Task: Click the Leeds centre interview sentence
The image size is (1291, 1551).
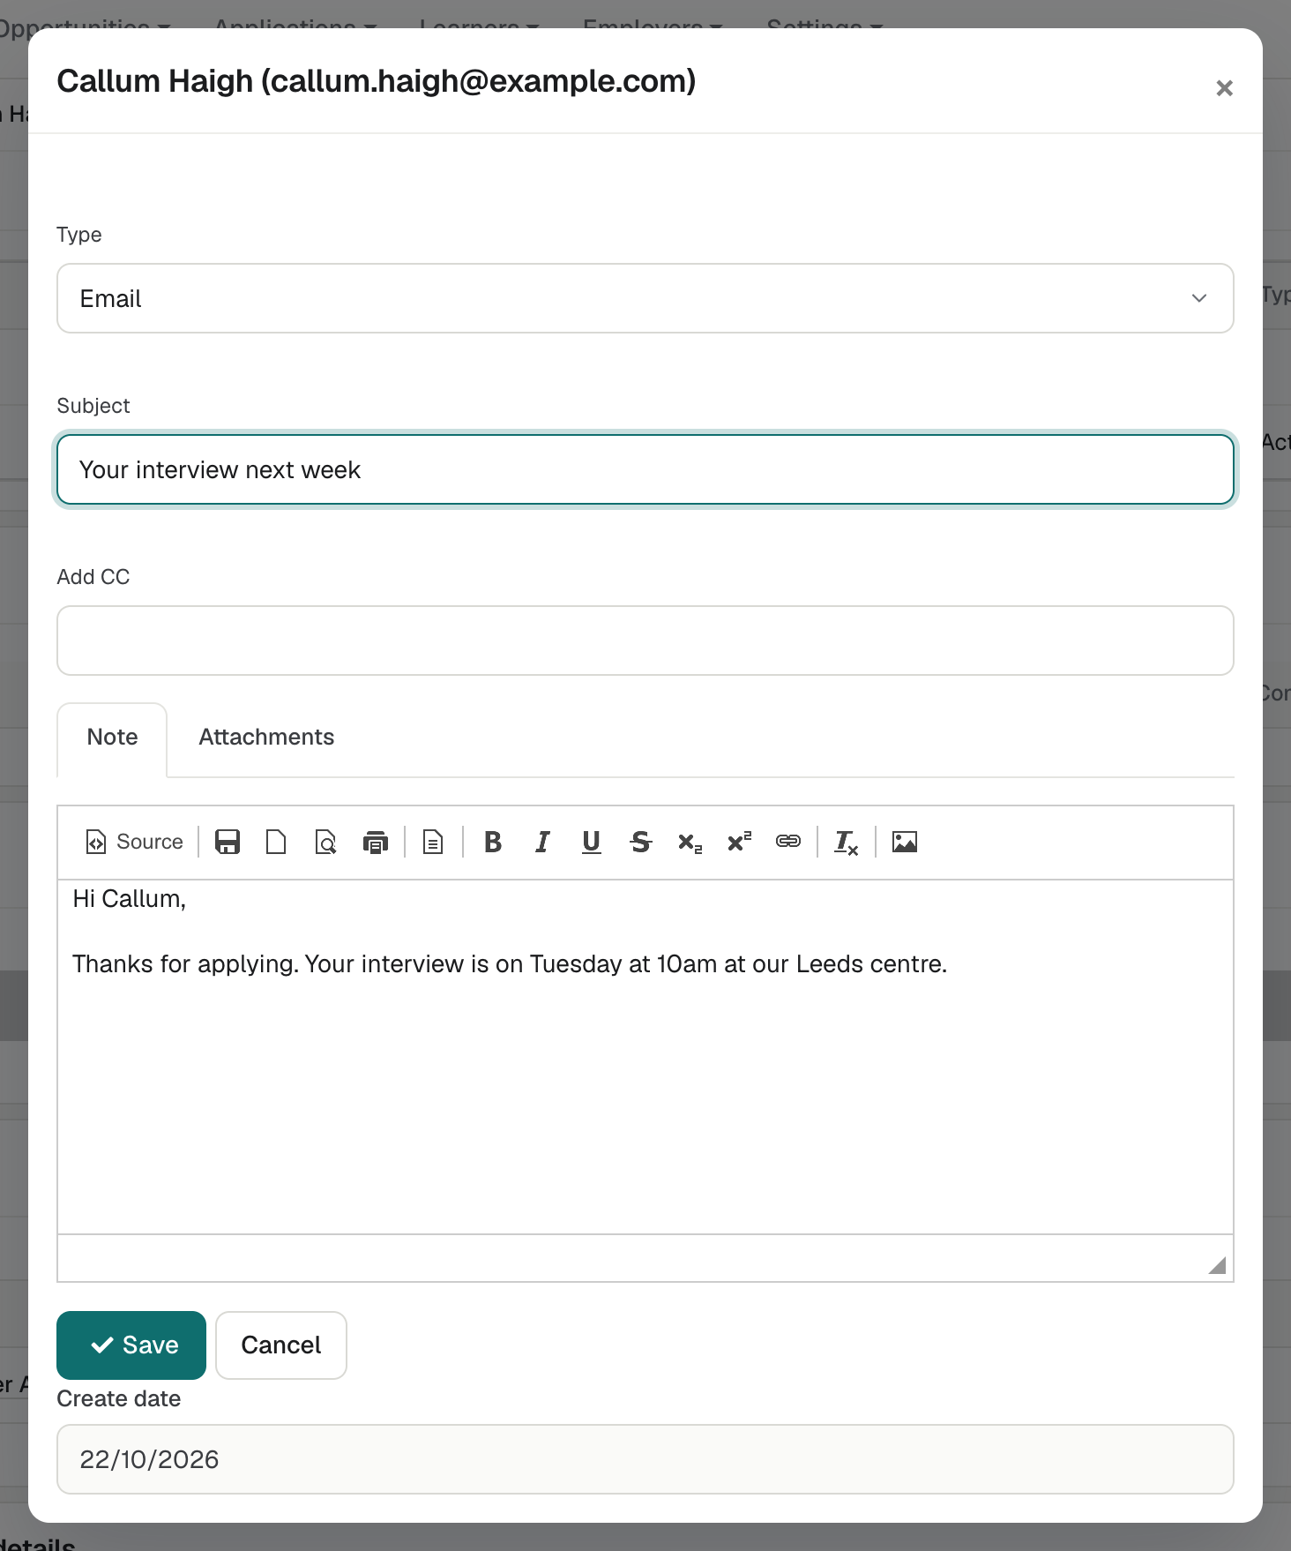Action: tap(510, 964)
